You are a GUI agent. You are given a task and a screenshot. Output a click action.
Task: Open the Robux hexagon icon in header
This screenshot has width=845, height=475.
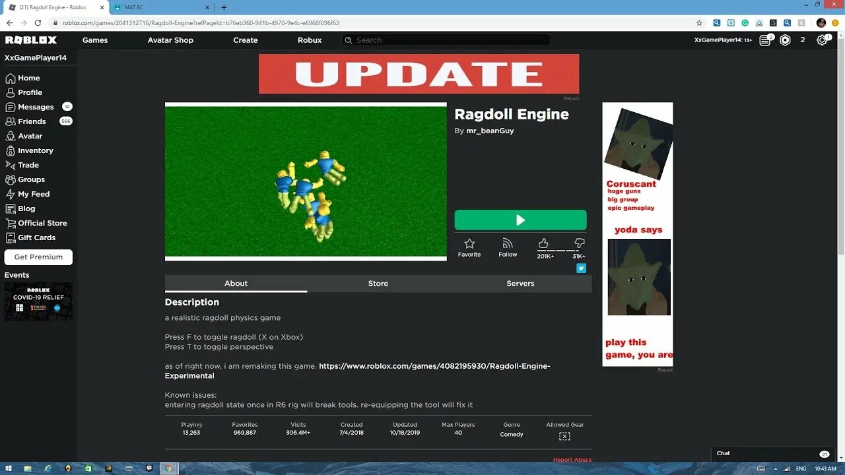(x=785, y=40)
